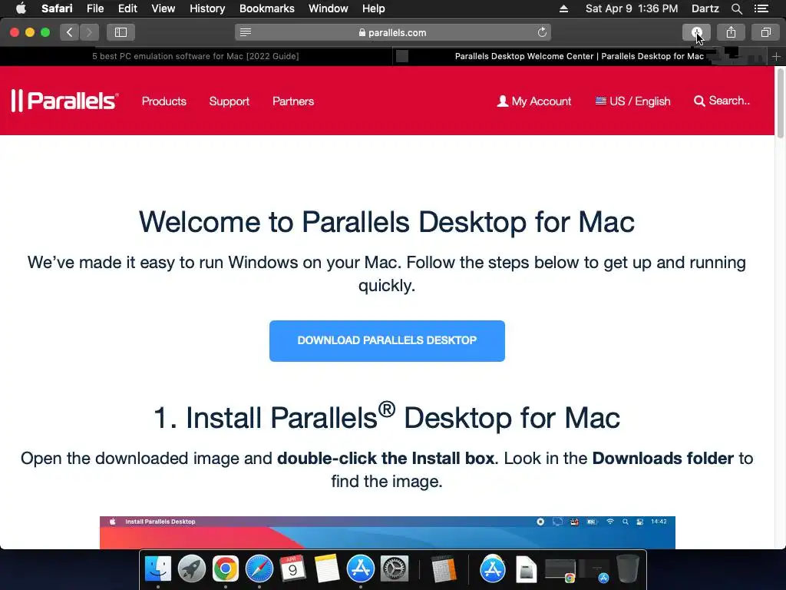Select Parallels Desktop Welcome Center tab
The width and height of the screenshot is (786, 590).
(x=579, y=56)
